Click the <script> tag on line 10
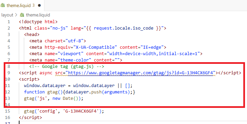The image size is (247, 124). pos(29,79)
